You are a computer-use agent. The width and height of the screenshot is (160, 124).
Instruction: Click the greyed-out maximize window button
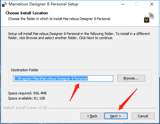tap(137, 4)
